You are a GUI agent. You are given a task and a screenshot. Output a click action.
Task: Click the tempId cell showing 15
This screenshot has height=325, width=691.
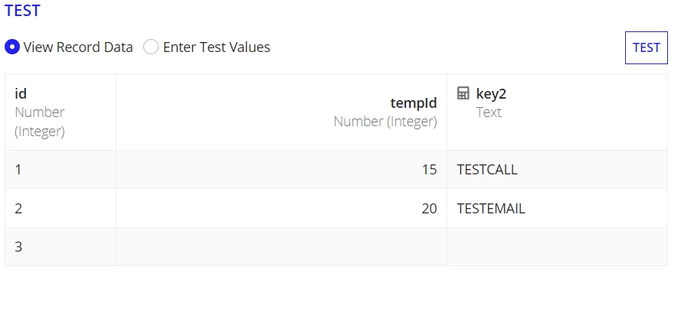tap(282, 170)
